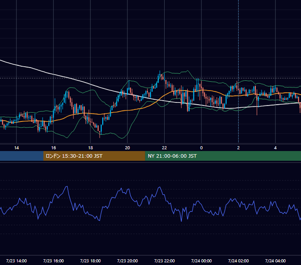Image resolution: width=301 pixels, height=265 pixels.
Task: Click the 7/24 02:00 date label
Action: [239, 261]
